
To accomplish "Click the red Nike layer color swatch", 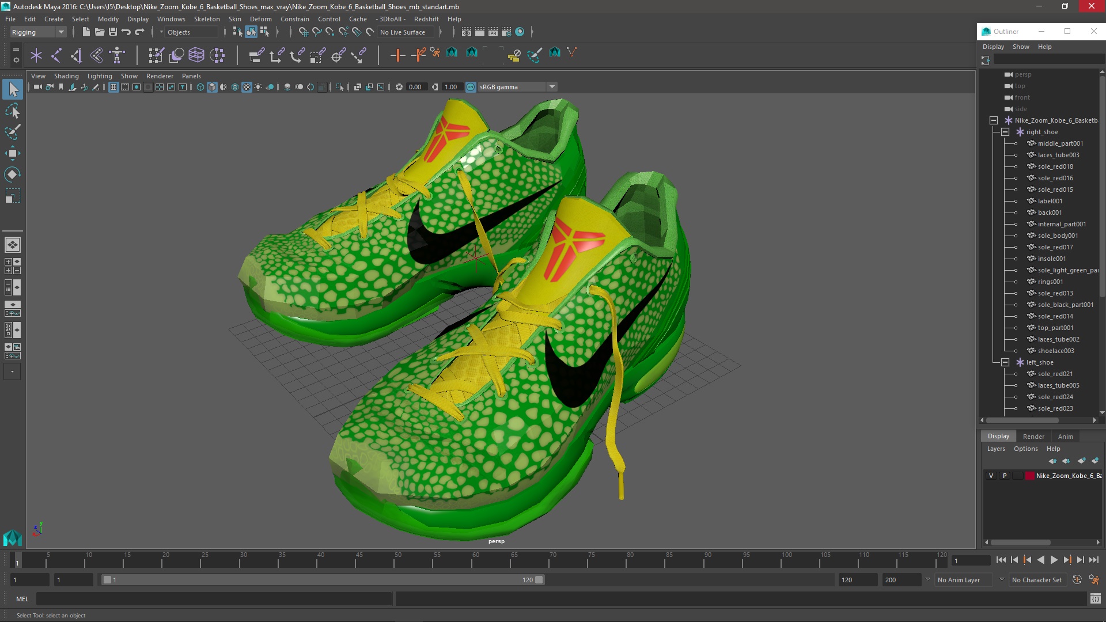I will pos(1029,476).
